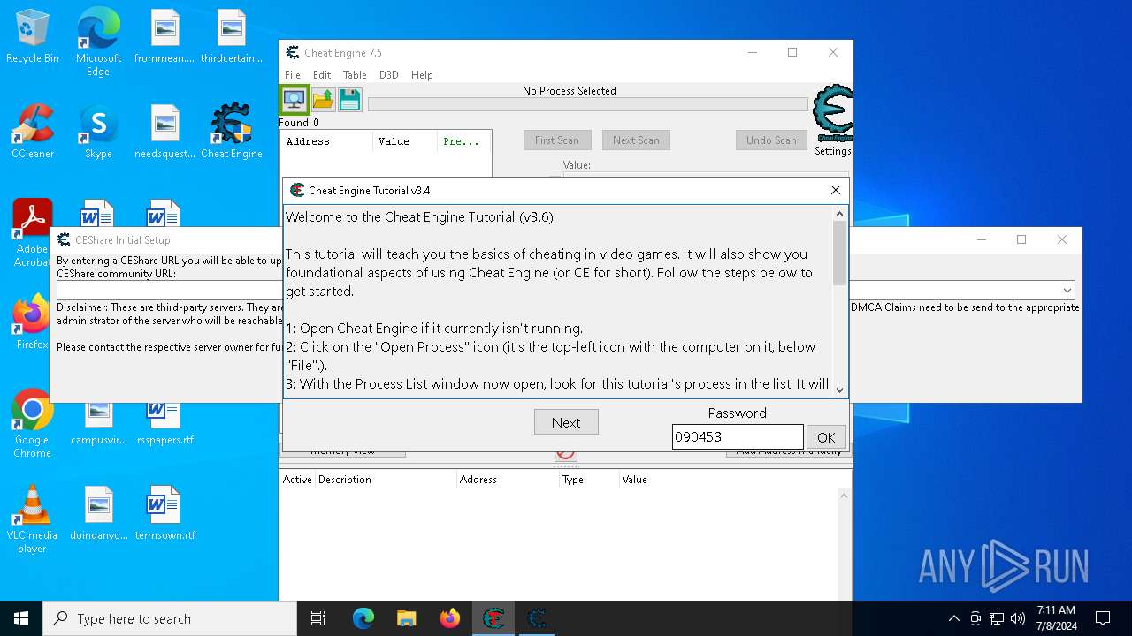Click scroll down arrow in tutorial text
This screenshot has height=636, width=1132.
pyautogui.click(x=839, y=390)
